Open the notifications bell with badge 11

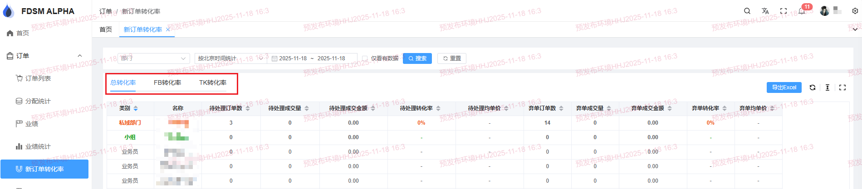(x=802, y=11)
